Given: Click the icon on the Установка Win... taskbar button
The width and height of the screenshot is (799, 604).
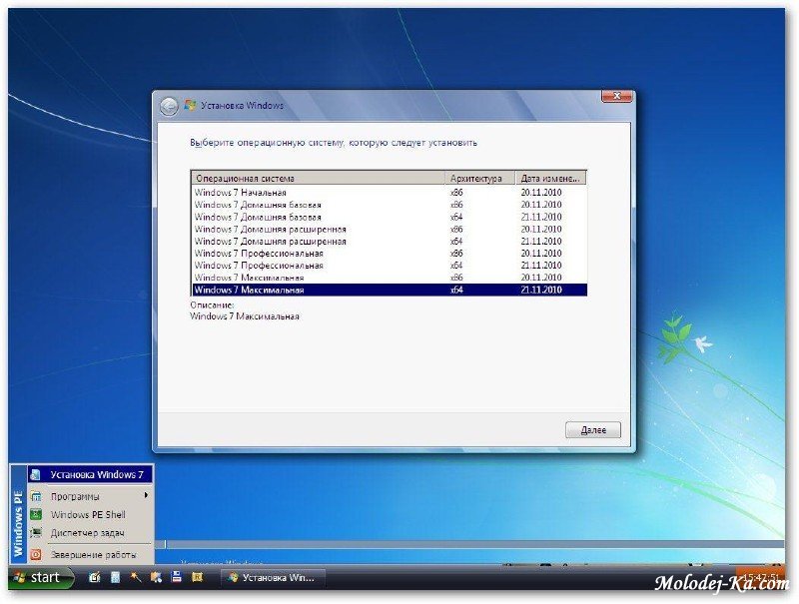Looking at the screenshot, I should click(x=233, y=577).
